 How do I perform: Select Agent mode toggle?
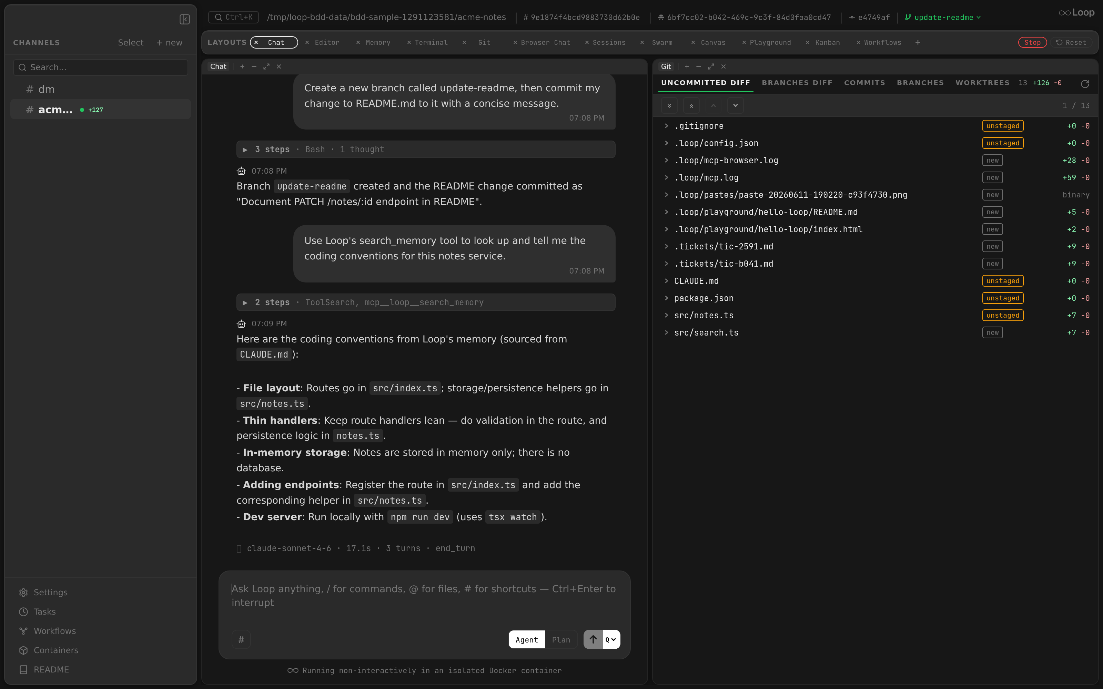coord(526,639)
